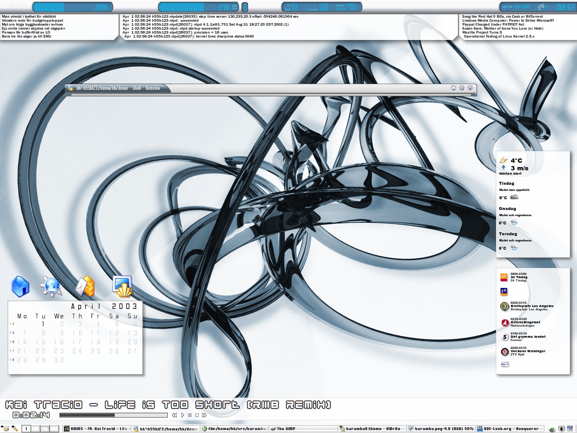Open headline 'Mozilla Project Turns 5'

coord(482,32)
